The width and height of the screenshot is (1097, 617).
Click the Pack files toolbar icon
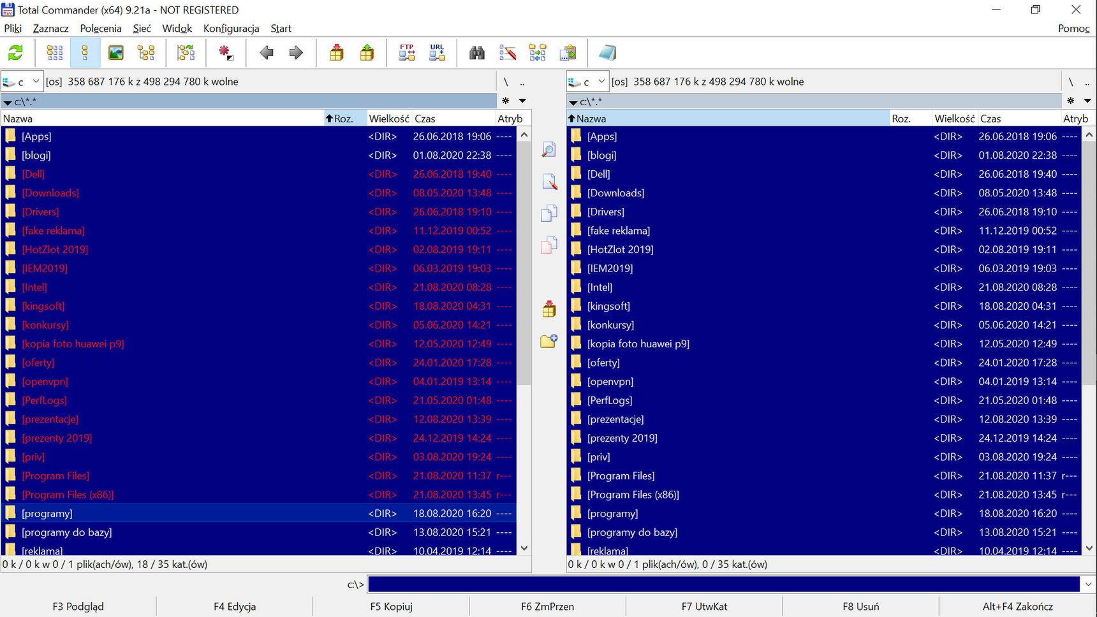coord(337,53)
